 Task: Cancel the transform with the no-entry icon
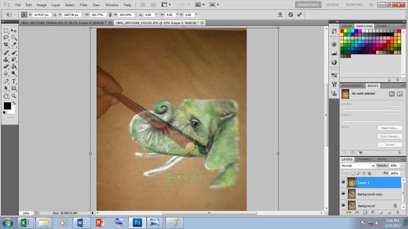(291, 15)
